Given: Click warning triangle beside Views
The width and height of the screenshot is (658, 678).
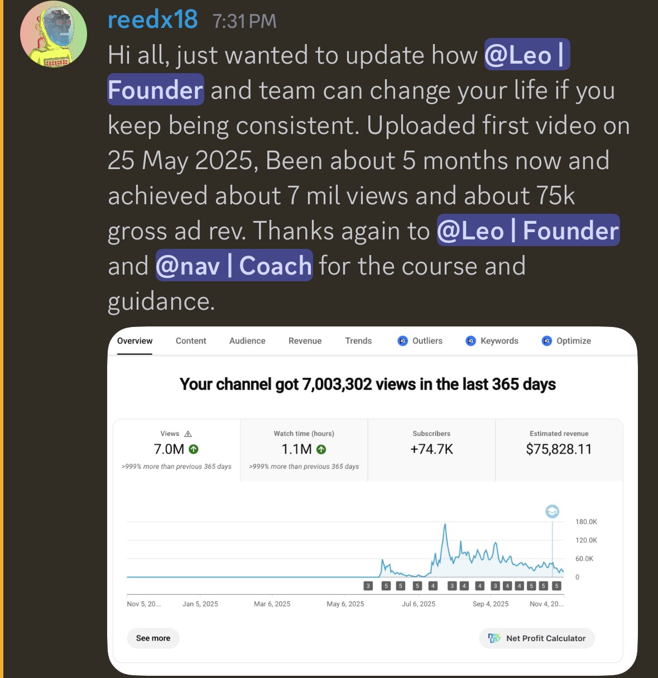Looking at the screenshot, I should 188,434.
